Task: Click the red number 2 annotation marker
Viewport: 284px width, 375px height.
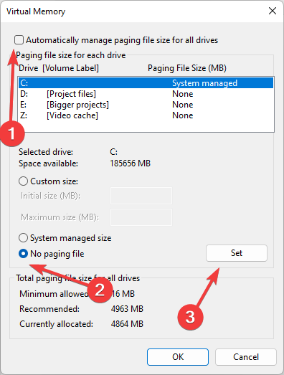Action: click(100, 290)
